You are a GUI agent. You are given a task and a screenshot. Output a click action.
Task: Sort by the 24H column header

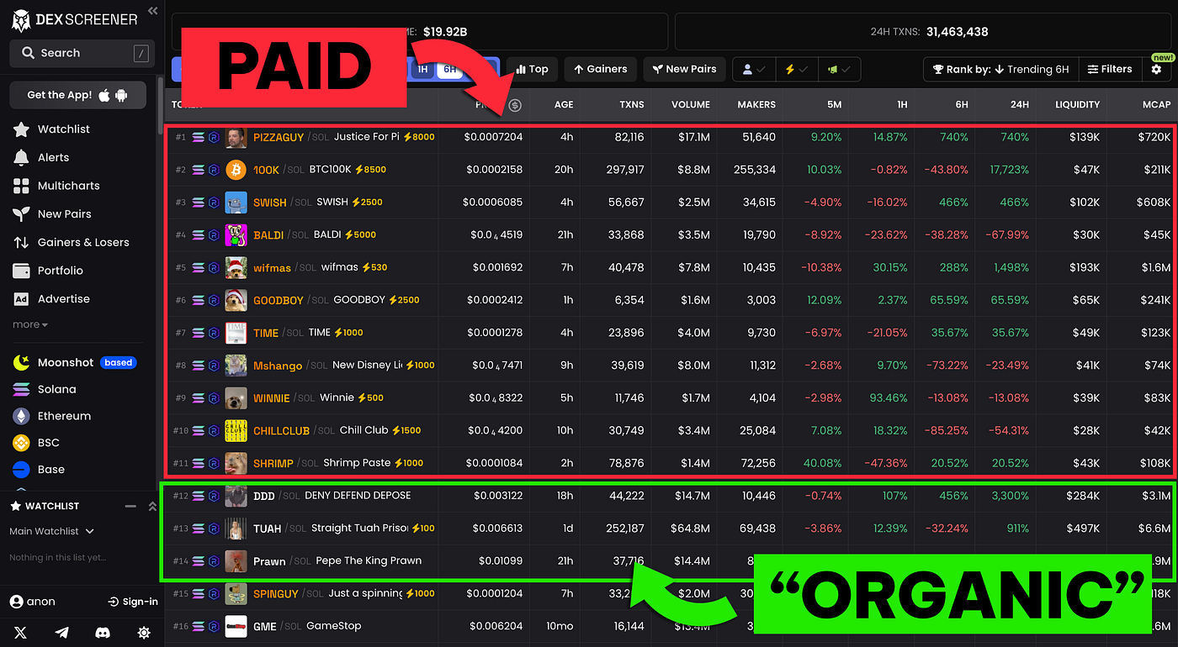point(1020,105)
